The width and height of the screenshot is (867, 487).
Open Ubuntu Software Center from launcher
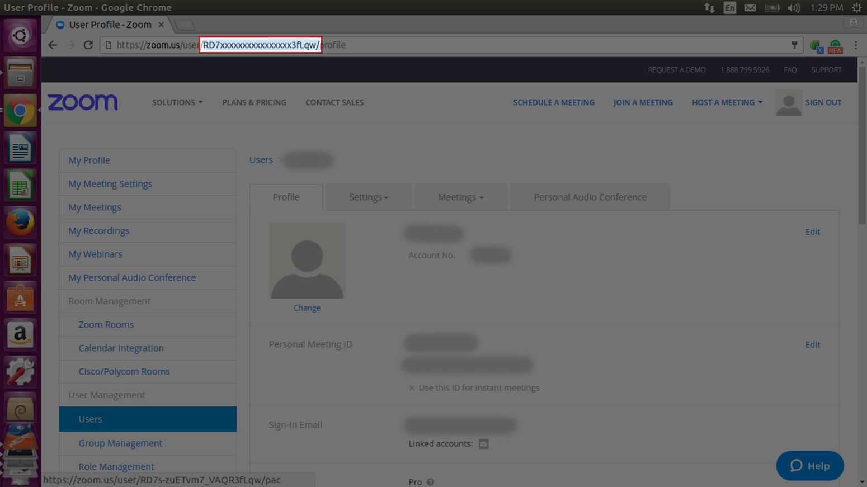pos(20,297)
